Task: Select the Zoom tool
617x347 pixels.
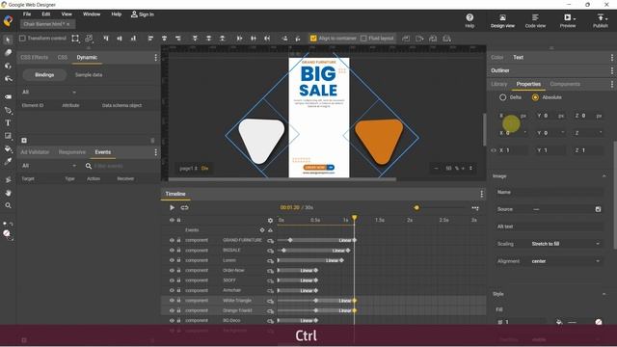Action: click(8, 205)
